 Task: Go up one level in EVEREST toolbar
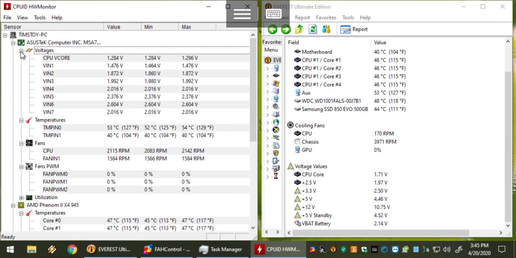299,29
